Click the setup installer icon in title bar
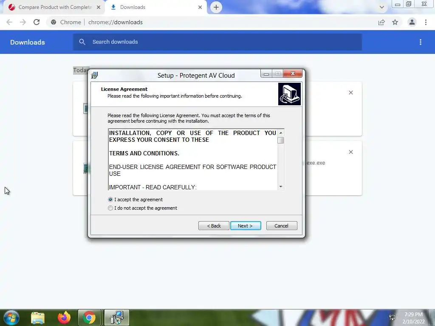435x326 pixels. (95, 75)
